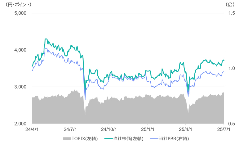Click the 24/4/1 date label on x-axis
The height and width of the screenshot is (145, 248).
32,129
